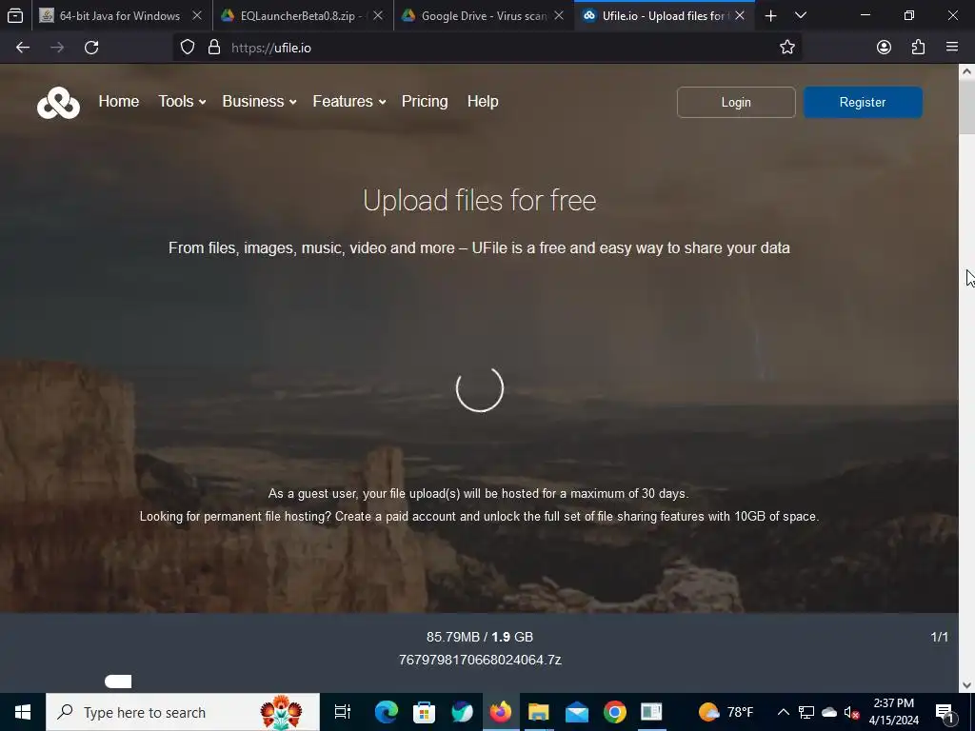
Task: View site security via padlock icon
Action: (214, 48)
